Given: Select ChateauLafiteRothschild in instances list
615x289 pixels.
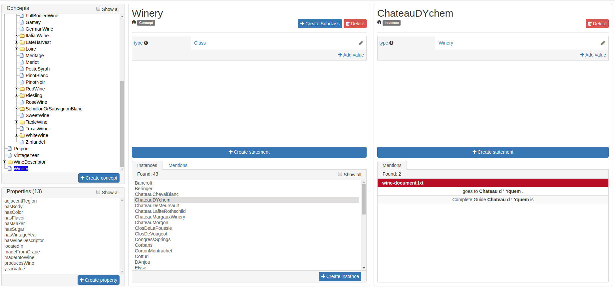Looking at the screenshot, I should click(160, 211).
